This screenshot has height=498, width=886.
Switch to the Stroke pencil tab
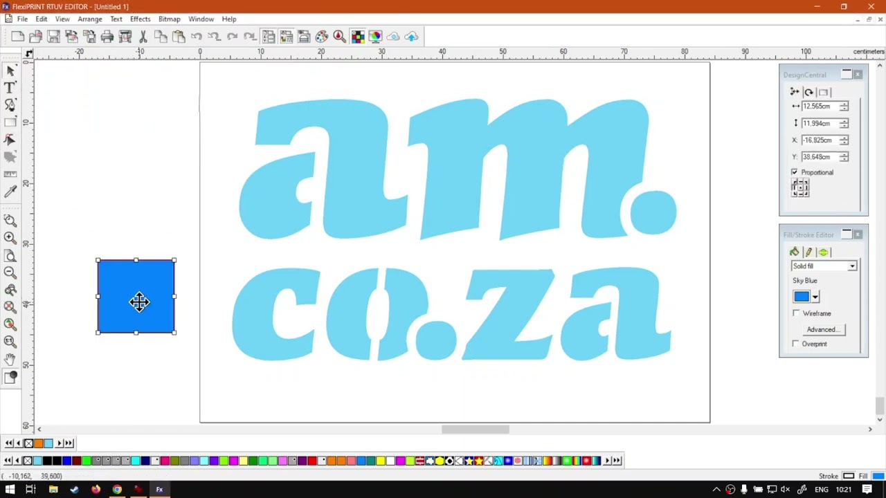pyautogui.click(x=808, y=252)
